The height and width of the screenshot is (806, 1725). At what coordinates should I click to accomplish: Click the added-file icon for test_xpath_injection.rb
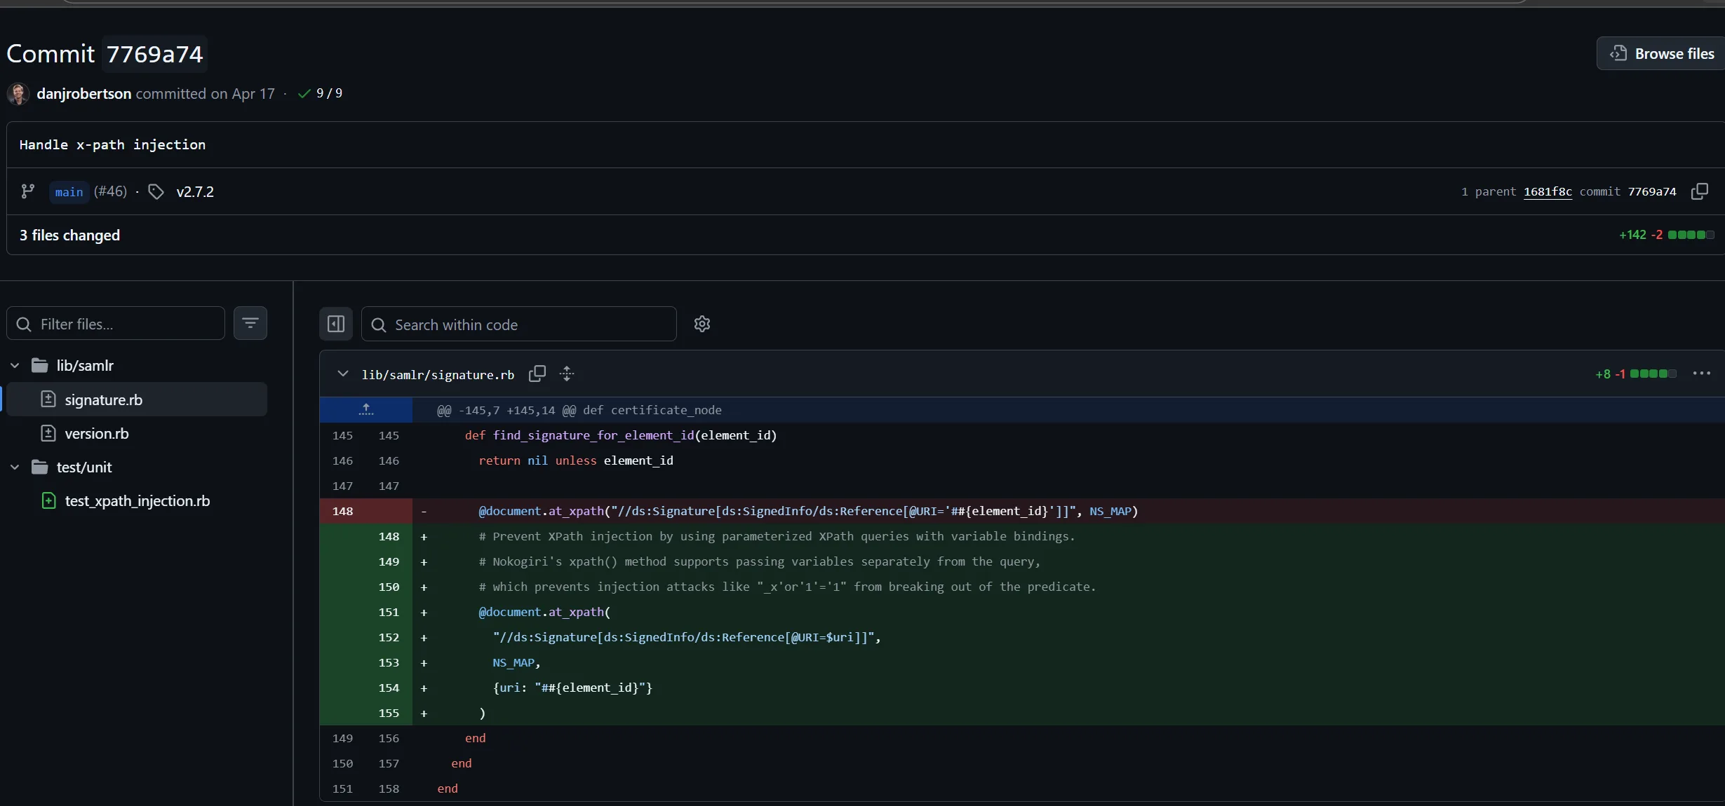[48, 500]
